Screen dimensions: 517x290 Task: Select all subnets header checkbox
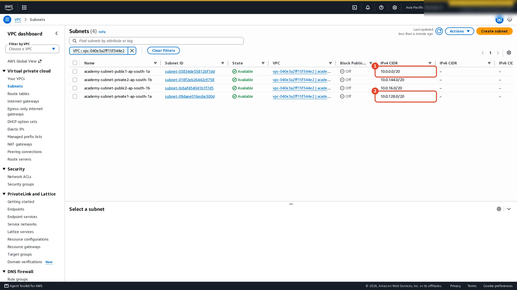[75, 63]
